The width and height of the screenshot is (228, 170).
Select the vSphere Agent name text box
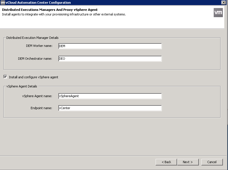110,96
